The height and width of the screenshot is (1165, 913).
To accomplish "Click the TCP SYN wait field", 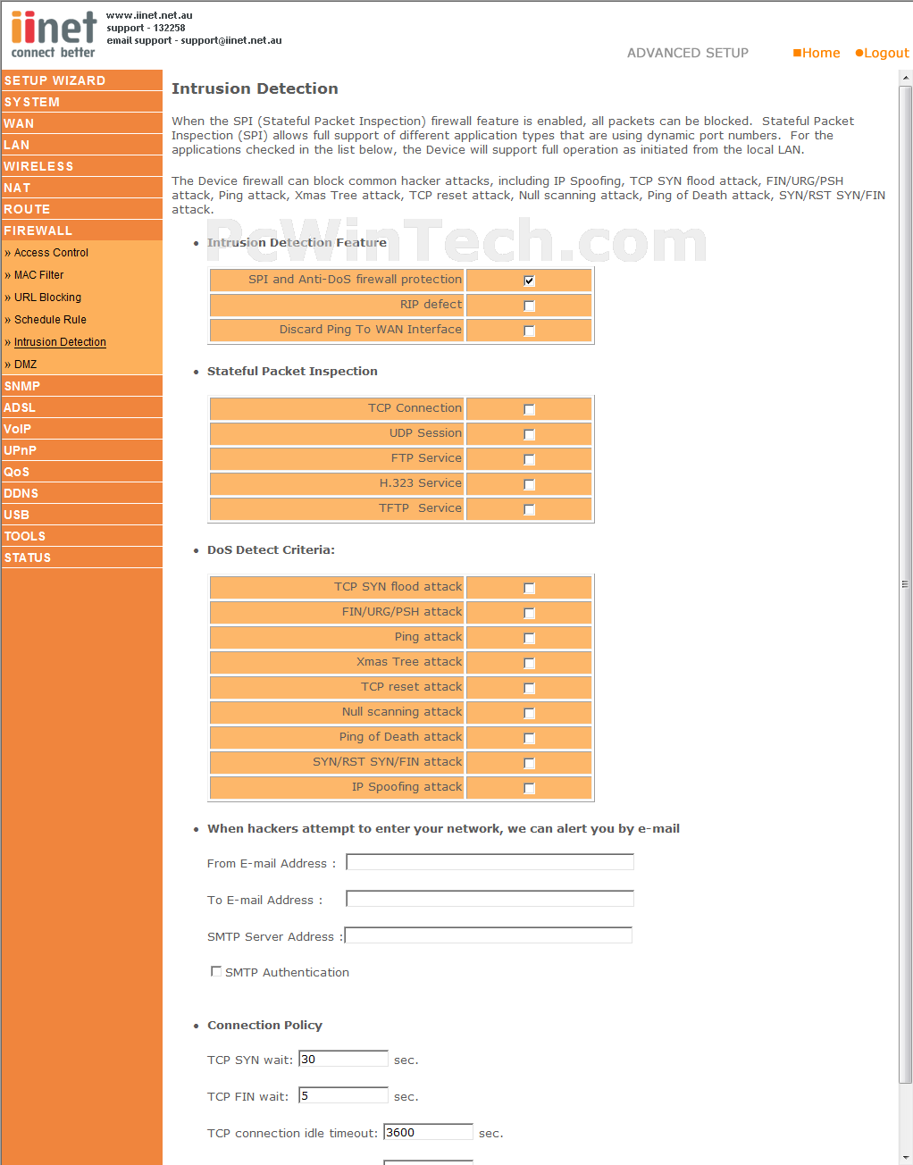I will [x=343, y=1059].
